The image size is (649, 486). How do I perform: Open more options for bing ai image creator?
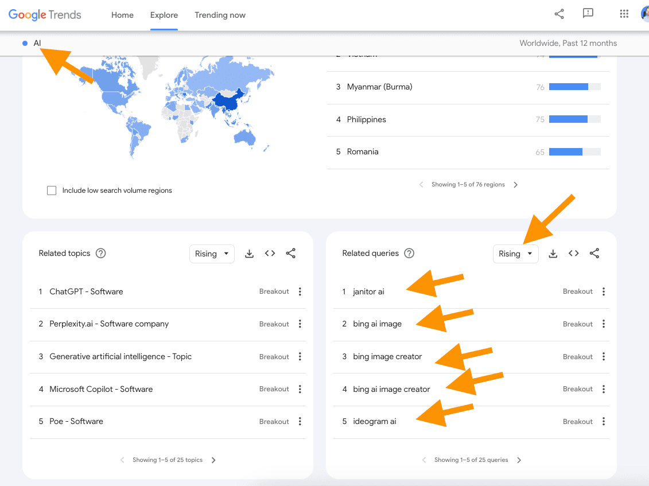pyautogui.click(x=604, y=389)
